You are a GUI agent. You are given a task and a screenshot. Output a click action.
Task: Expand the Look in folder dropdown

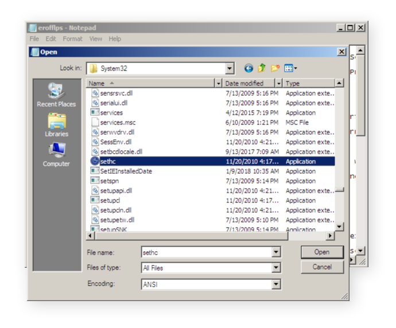point(230,68)
